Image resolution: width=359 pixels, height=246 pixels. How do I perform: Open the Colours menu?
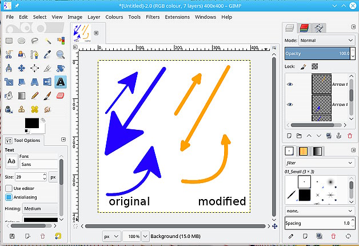114,17
